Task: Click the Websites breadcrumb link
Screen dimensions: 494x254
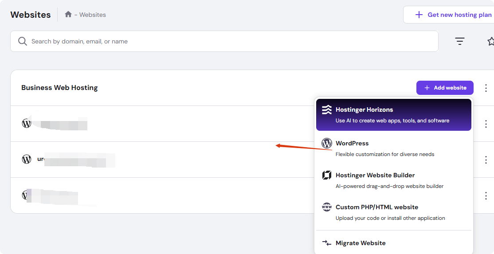Action: pos(93,15)
